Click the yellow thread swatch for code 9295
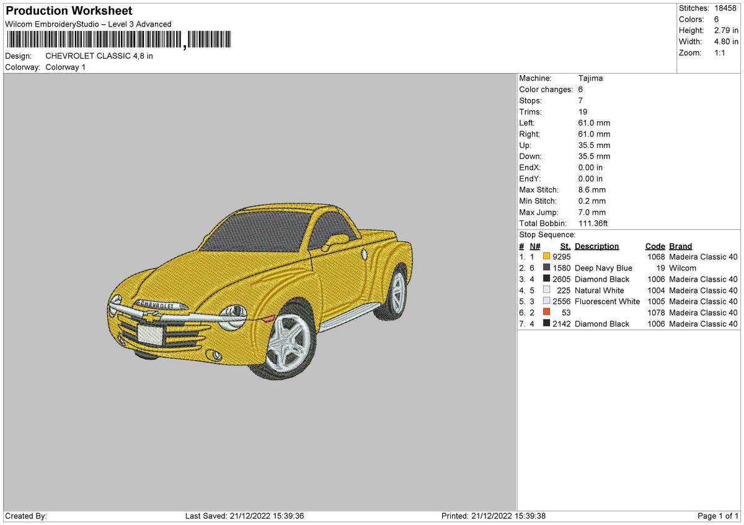Viewport: 744px width, 525px height. (x=546, y=256)
